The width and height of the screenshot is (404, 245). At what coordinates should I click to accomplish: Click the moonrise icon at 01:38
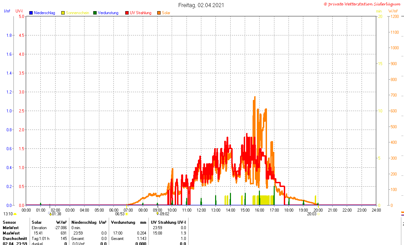[50, 214]
